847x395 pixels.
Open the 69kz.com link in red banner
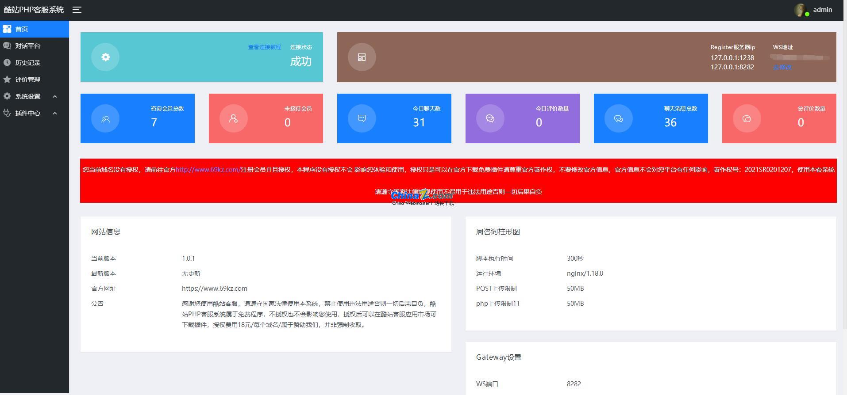208,170
